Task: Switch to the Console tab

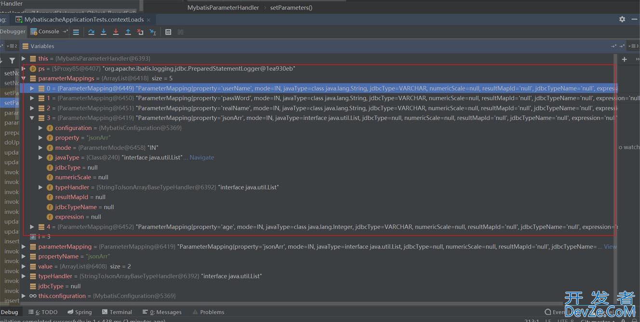Action: (45, 31)
